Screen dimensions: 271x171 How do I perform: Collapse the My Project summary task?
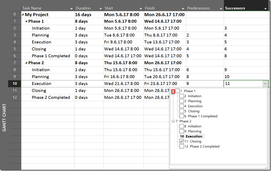tap(23, 15)
